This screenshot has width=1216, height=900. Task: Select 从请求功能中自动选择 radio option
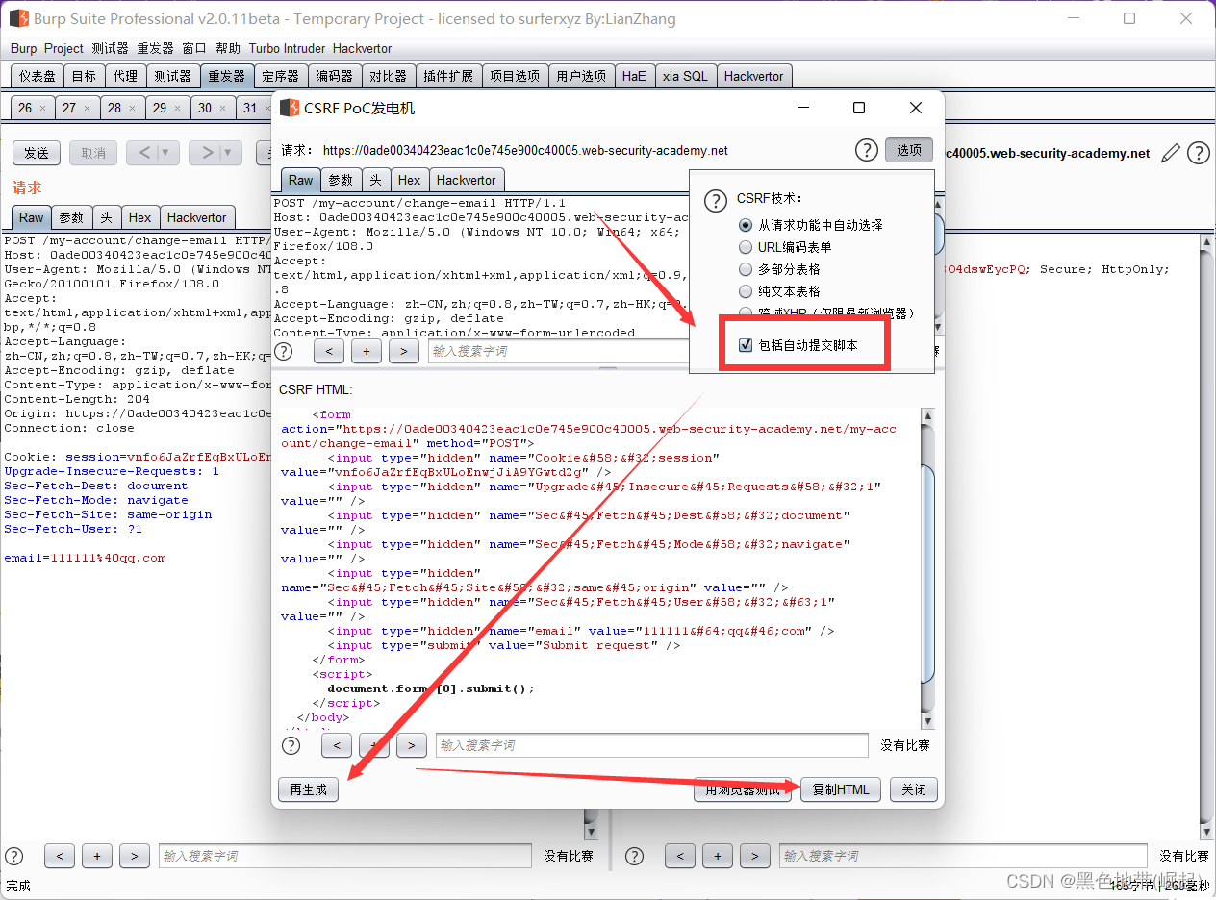click(746, 225)
